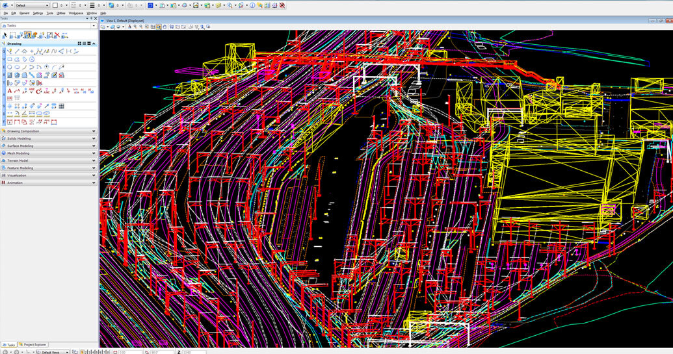Select the Element Selection arrow tool
The height and width of the screenshot is (354, 673).
click(5, 35)
